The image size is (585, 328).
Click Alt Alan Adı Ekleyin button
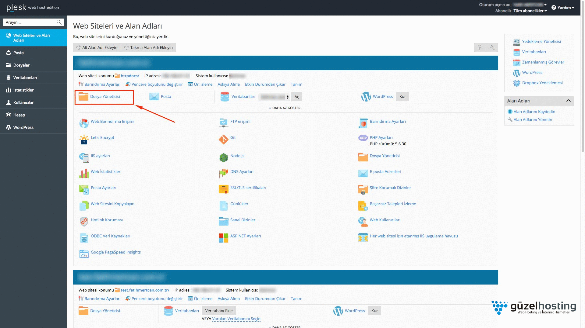[x=97, y=47]
